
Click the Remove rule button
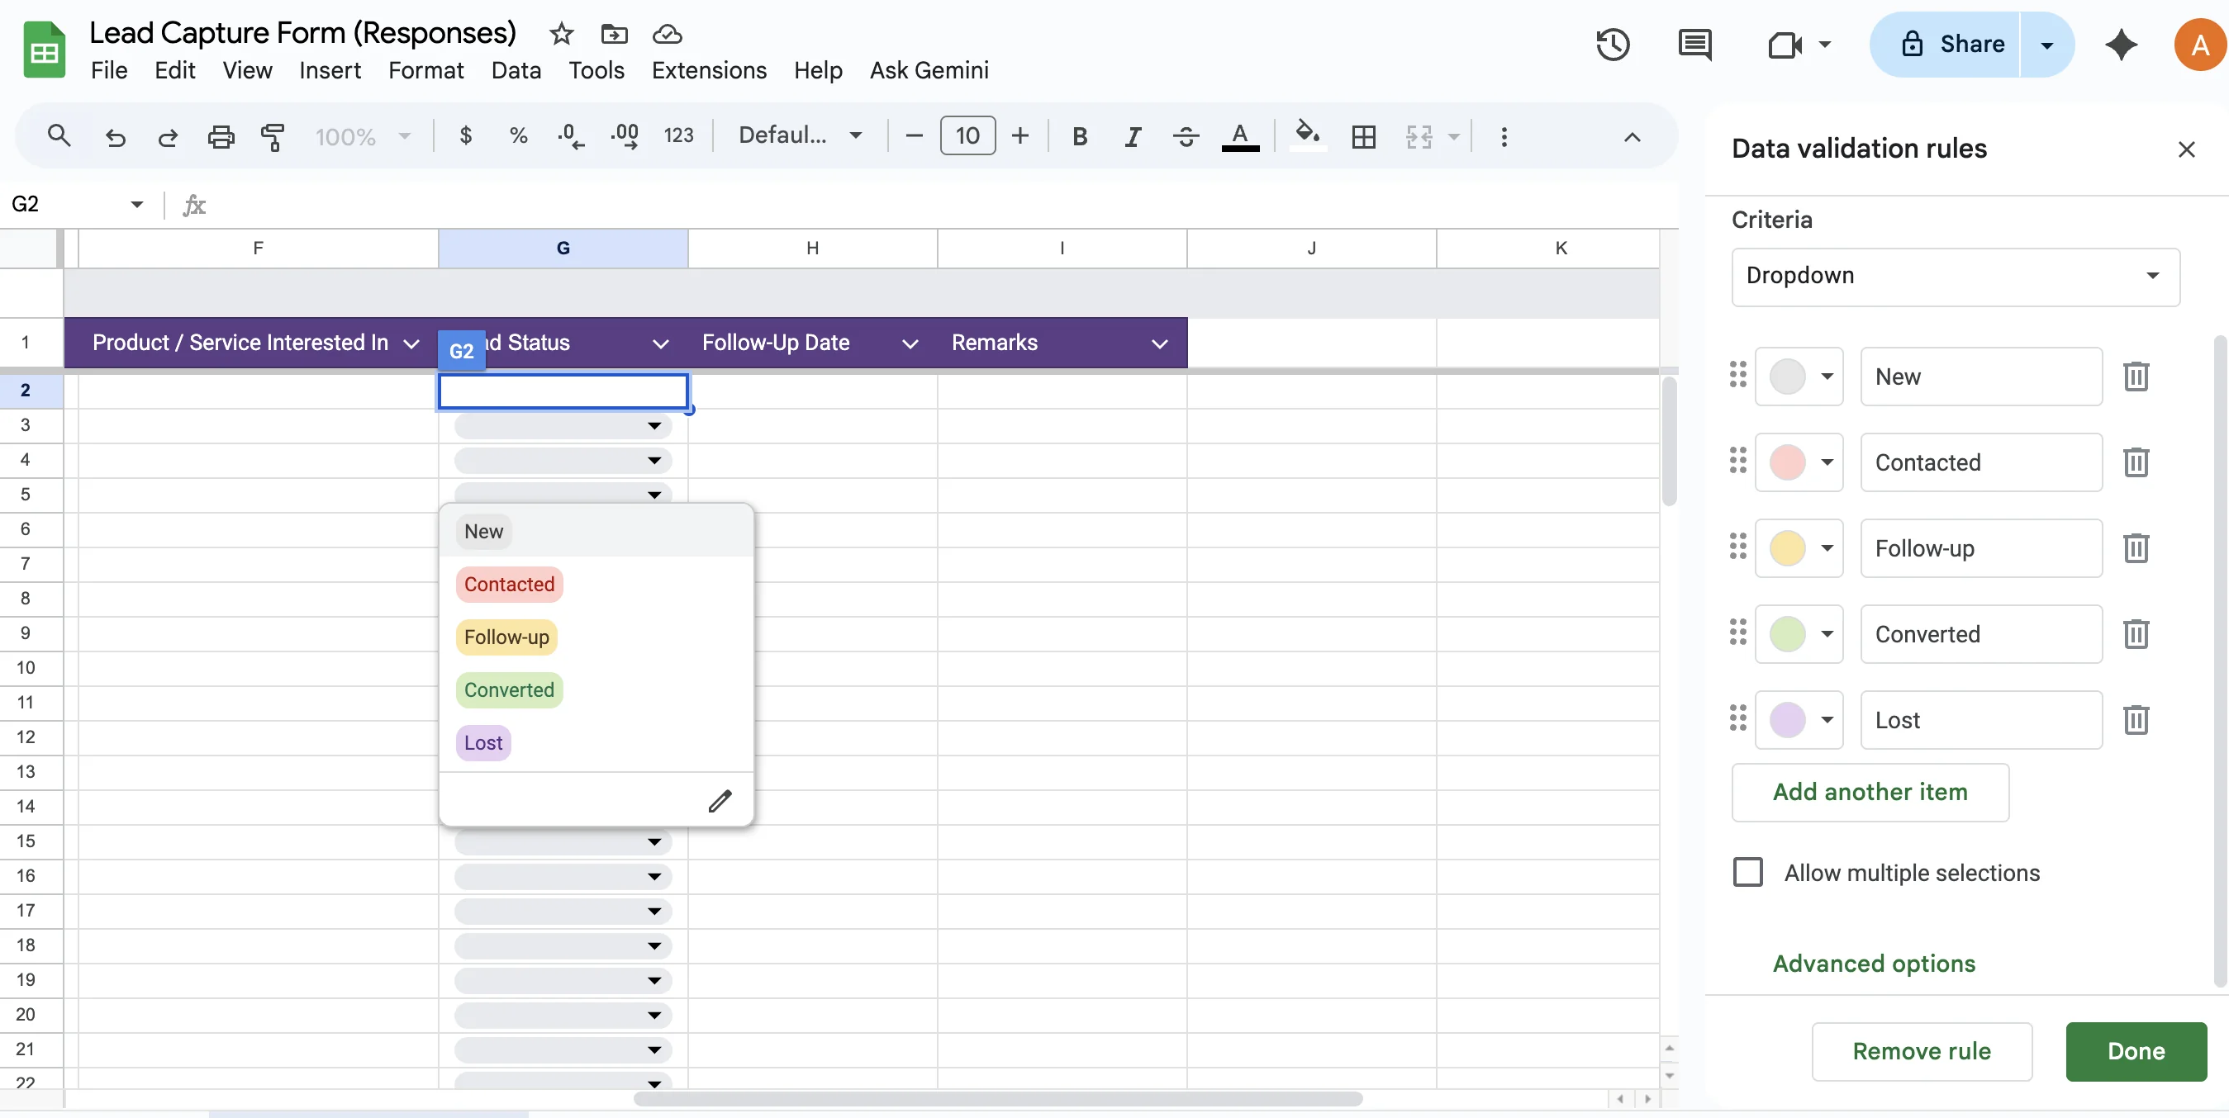tap(1921, 1050)
